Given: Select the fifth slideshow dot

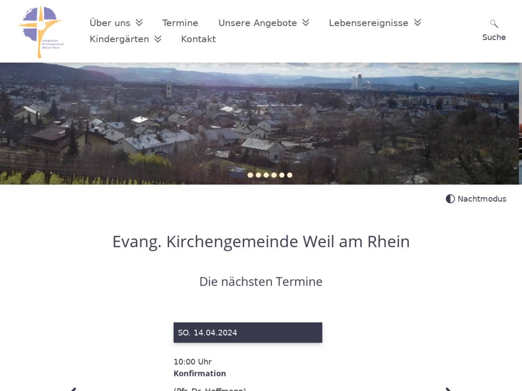Looking at the screenshot, I should [x=282, y=175].
